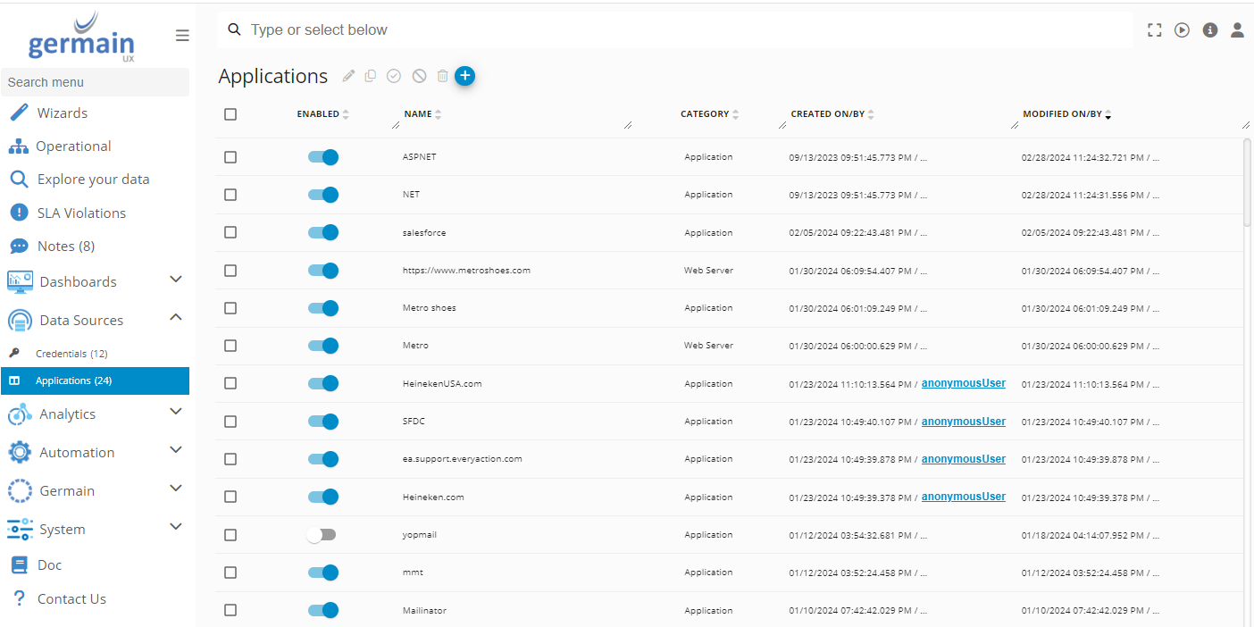The width and height of the screenshot is (1254, 627).
Task: Click the trash delete icon in toolbar
Action: [x=442, y=77]
